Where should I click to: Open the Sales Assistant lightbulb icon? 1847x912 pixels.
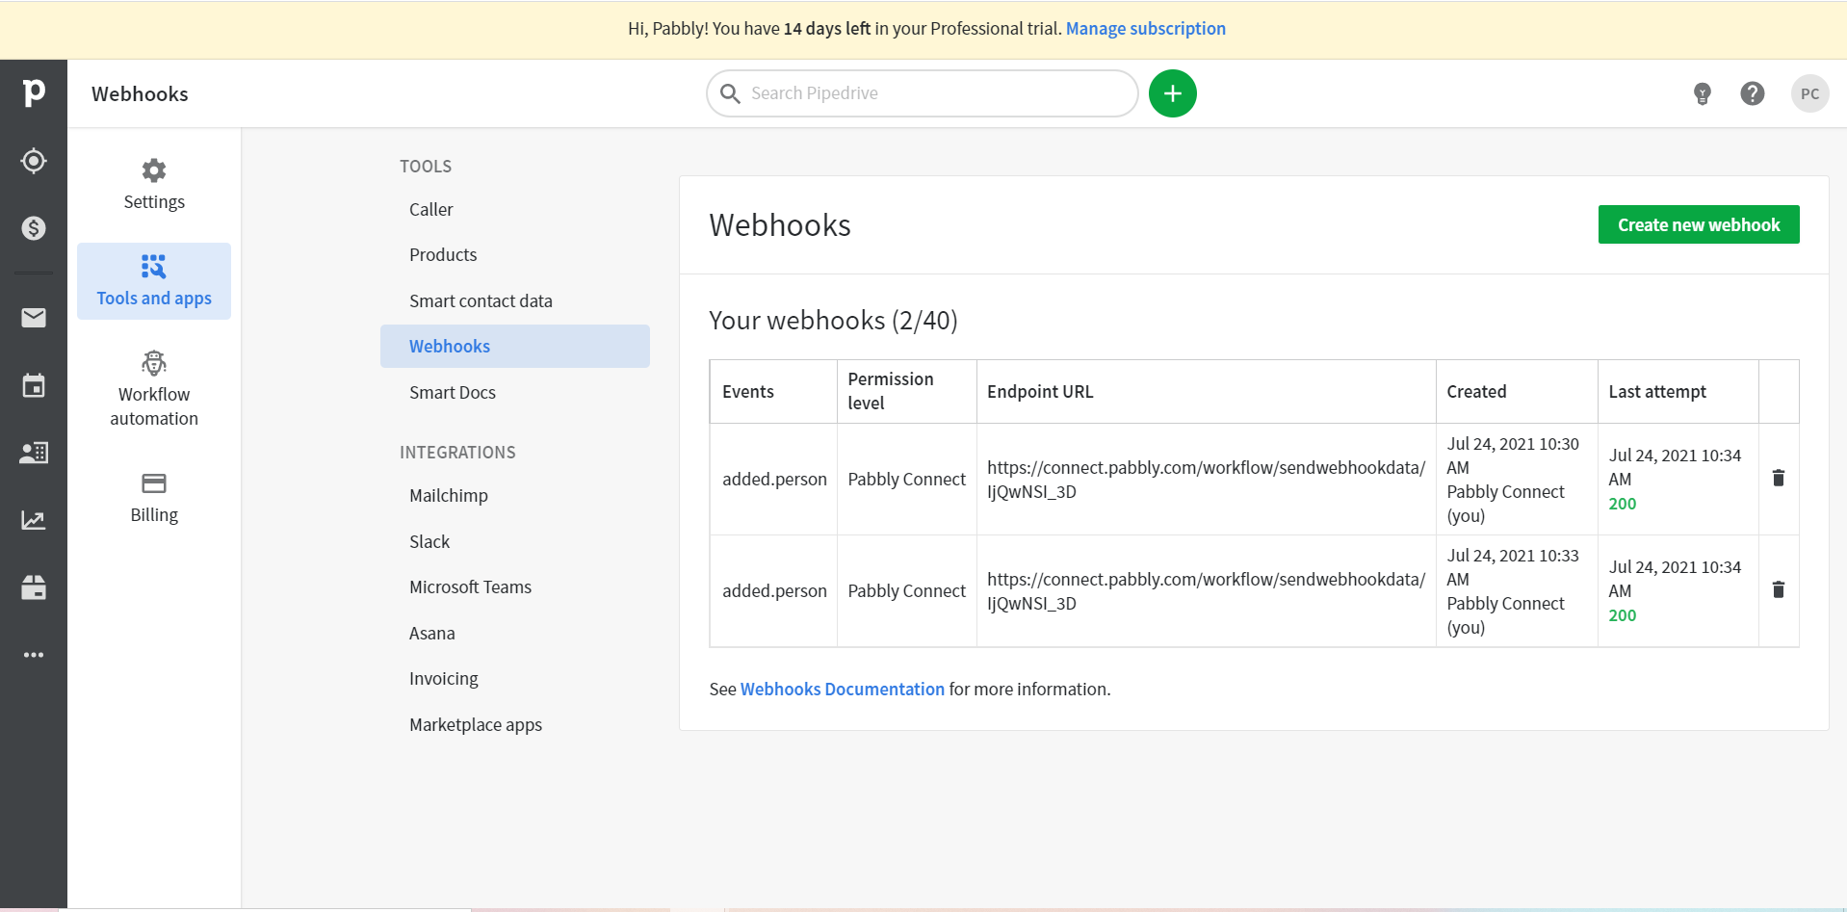pyautogui.click(x=1703, y=93)
